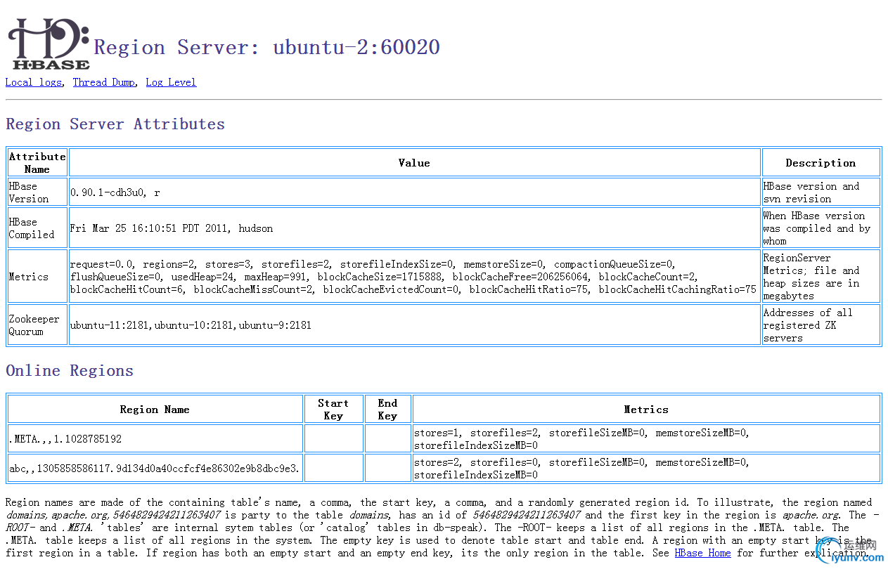The width and height of the screenshot is (888, 569).
Task: Follow the HBase Home link
Action: [702, 553]
